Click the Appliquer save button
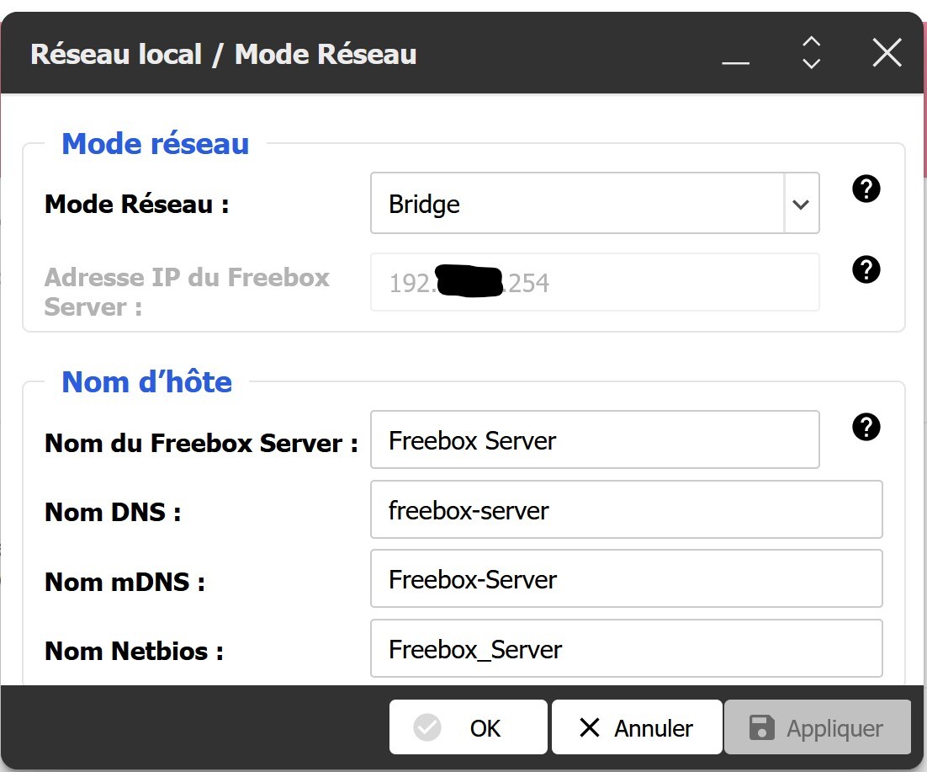Screen dimensions: 927x772 pyautogui.click(x=817, y=728)
